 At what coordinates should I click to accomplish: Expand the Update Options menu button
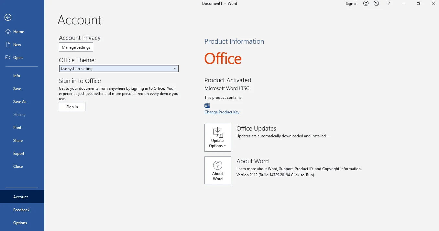pos(218,138)
